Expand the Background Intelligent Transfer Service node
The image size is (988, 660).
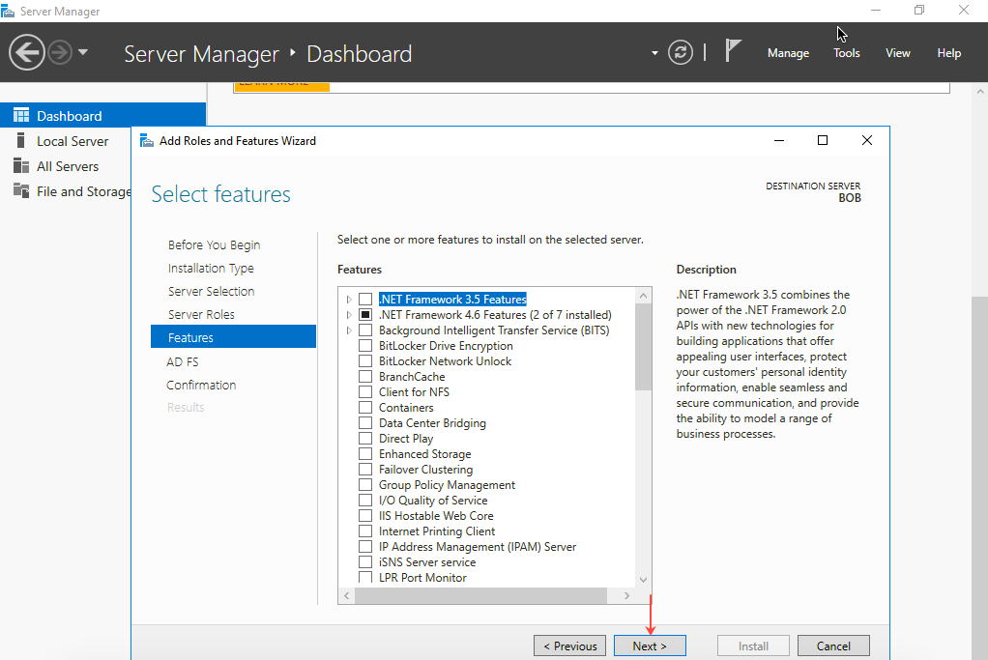click(x=348, y=330)
